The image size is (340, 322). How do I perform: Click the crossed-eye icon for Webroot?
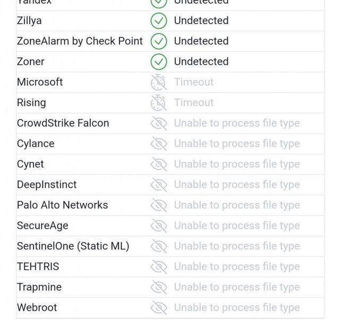tap(158, 308)
